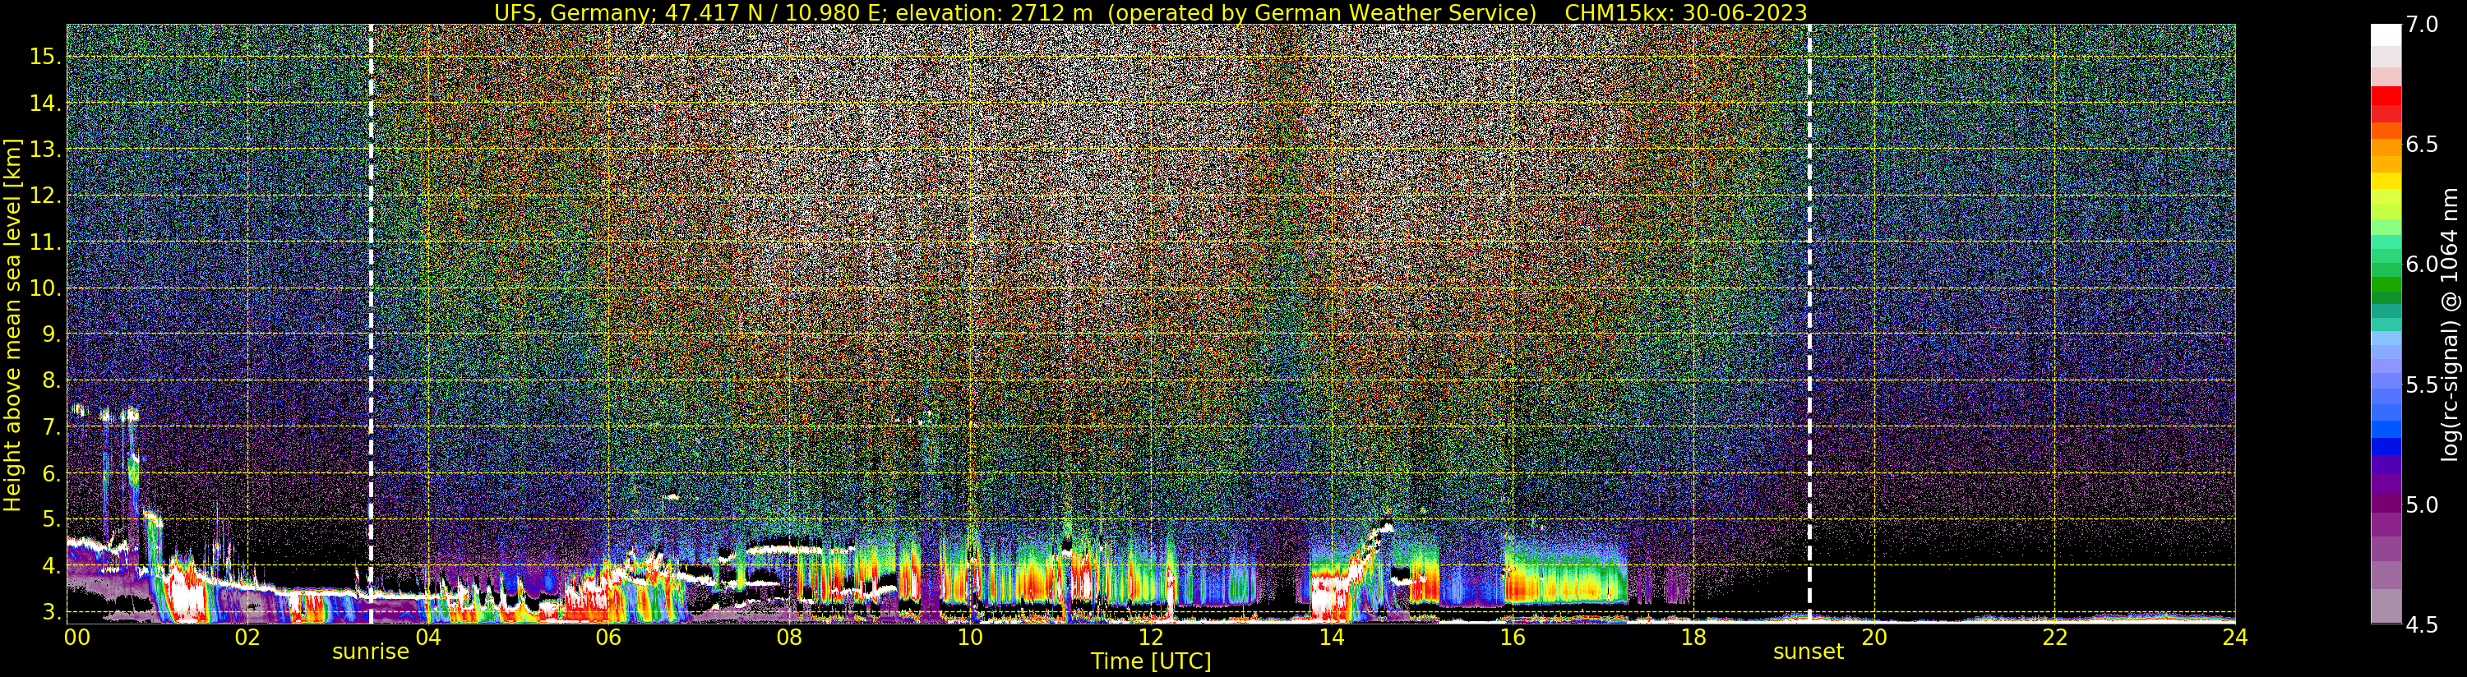Click the colorbar value '7.0'
This screenshot has width=2467, height=677.
coord(2422,25)
